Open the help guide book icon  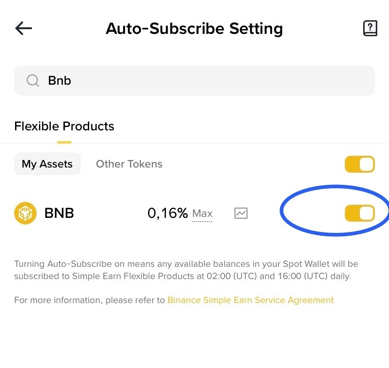click(370, 28)
